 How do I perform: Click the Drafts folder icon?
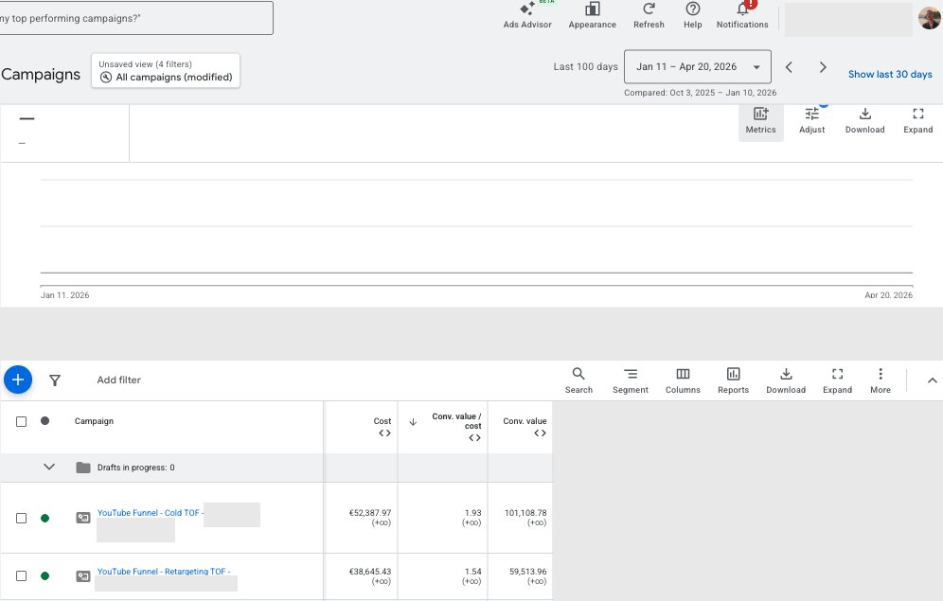83,467
